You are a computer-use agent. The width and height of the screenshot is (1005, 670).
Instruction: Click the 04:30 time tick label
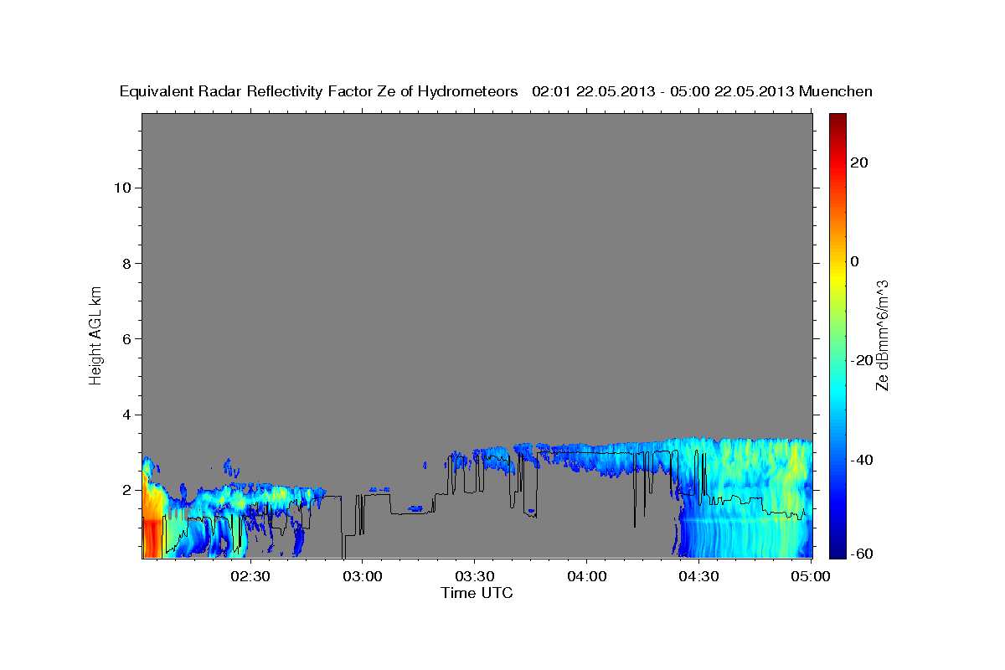(698, 576)
